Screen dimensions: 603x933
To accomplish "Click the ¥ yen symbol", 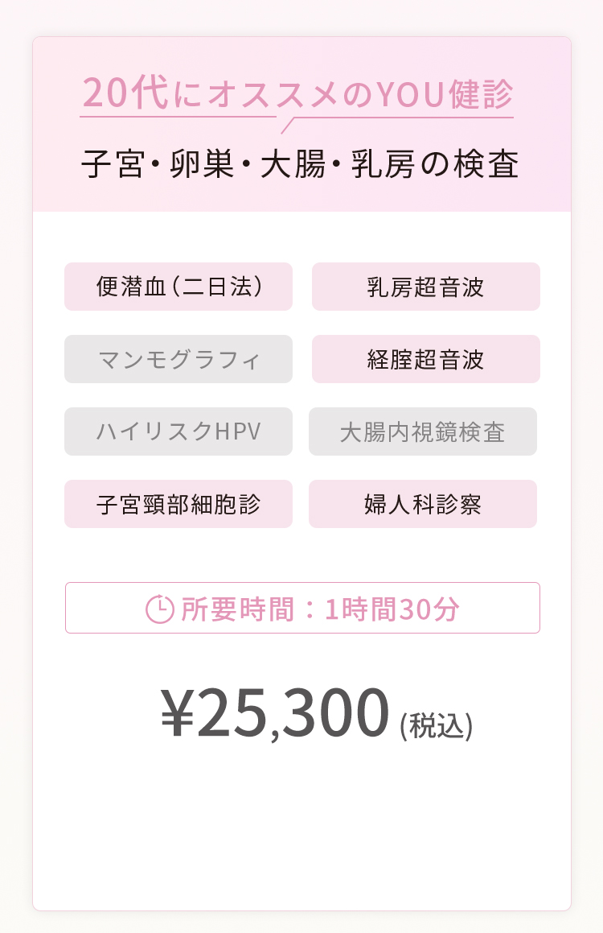I will [178, 712].
